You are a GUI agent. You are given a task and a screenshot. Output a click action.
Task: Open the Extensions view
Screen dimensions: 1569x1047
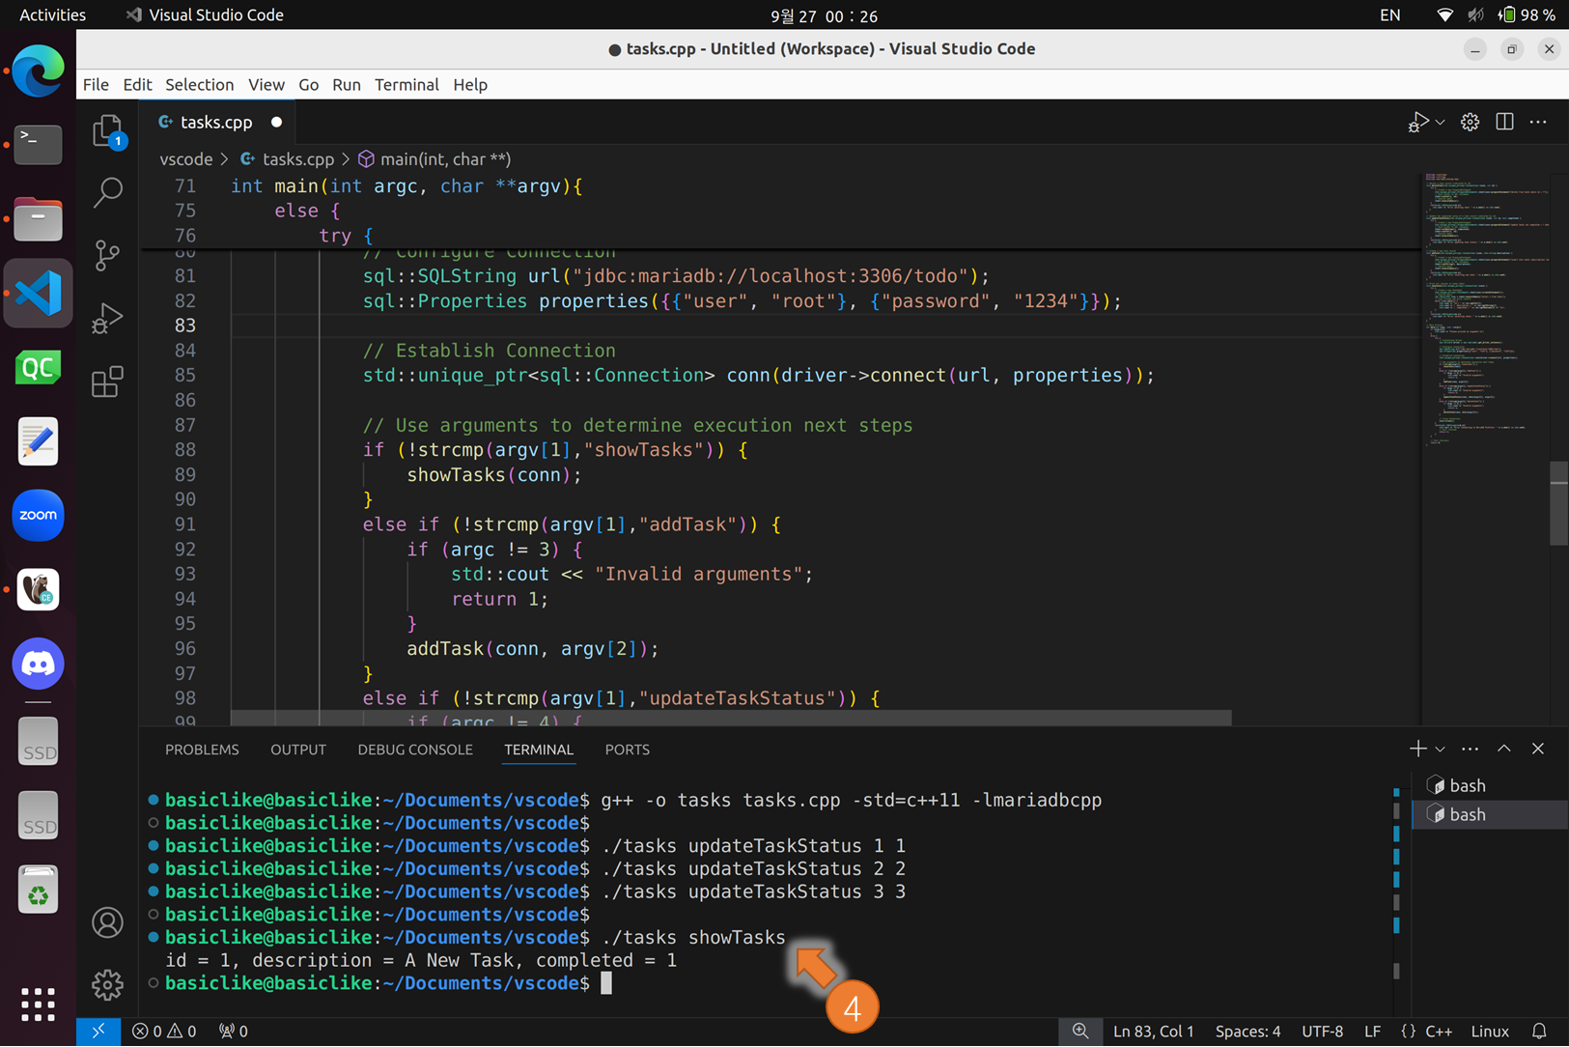(107, 382)
